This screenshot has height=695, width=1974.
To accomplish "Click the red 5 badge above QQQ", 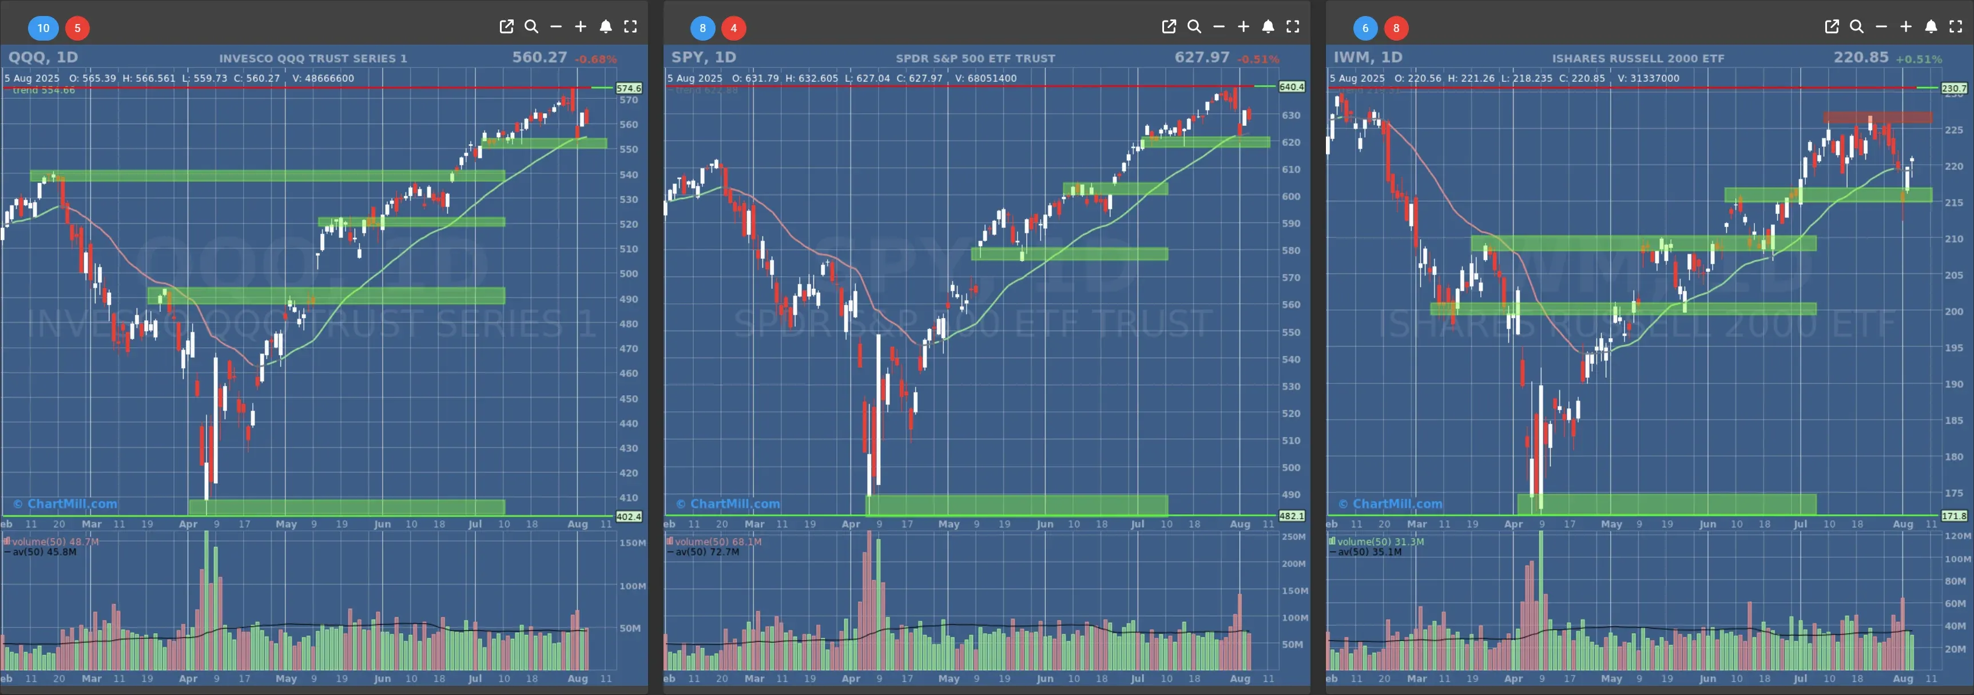I will click(x=77, y=29).
